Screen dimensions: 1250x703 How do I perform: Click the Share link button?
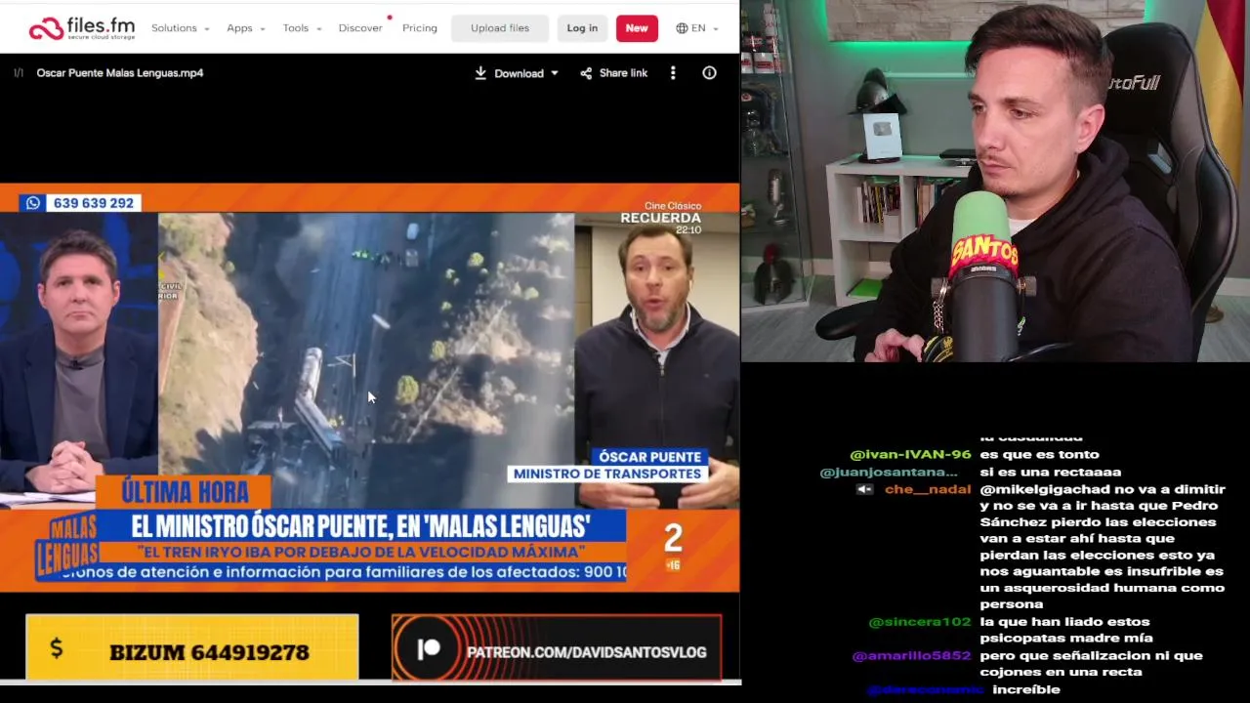click(x=614, y=73)
